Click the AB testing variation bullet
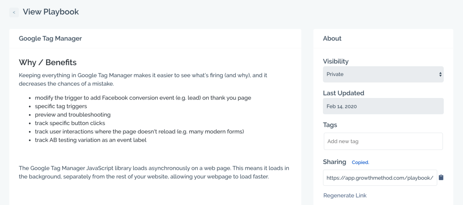This screenshot has height=205, width=463. (91, 140)
